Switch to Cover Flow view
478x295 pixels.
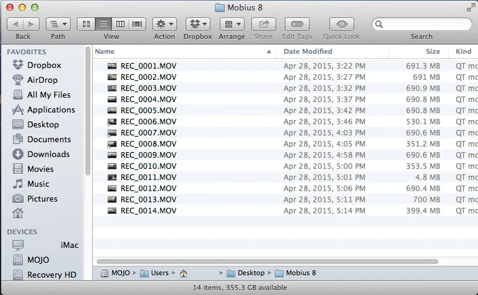pos(137,24)
